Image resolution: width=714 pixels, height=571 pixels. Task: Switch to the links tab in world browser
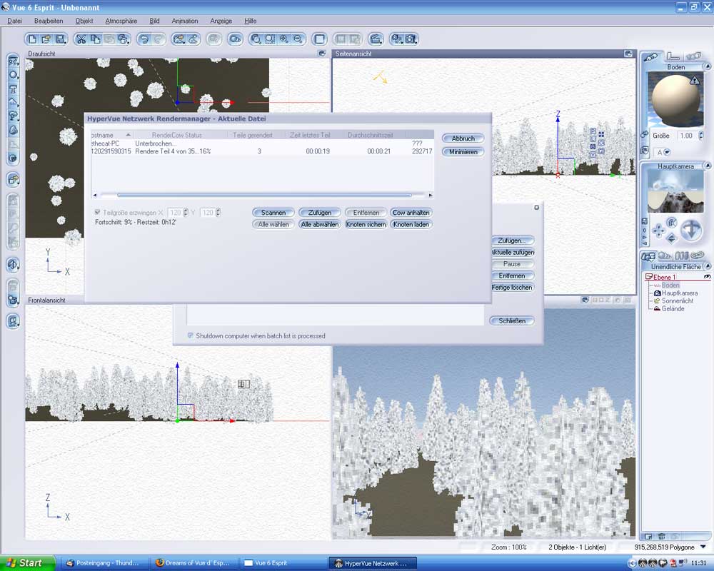pyautogui.click(x=697, y=256)
